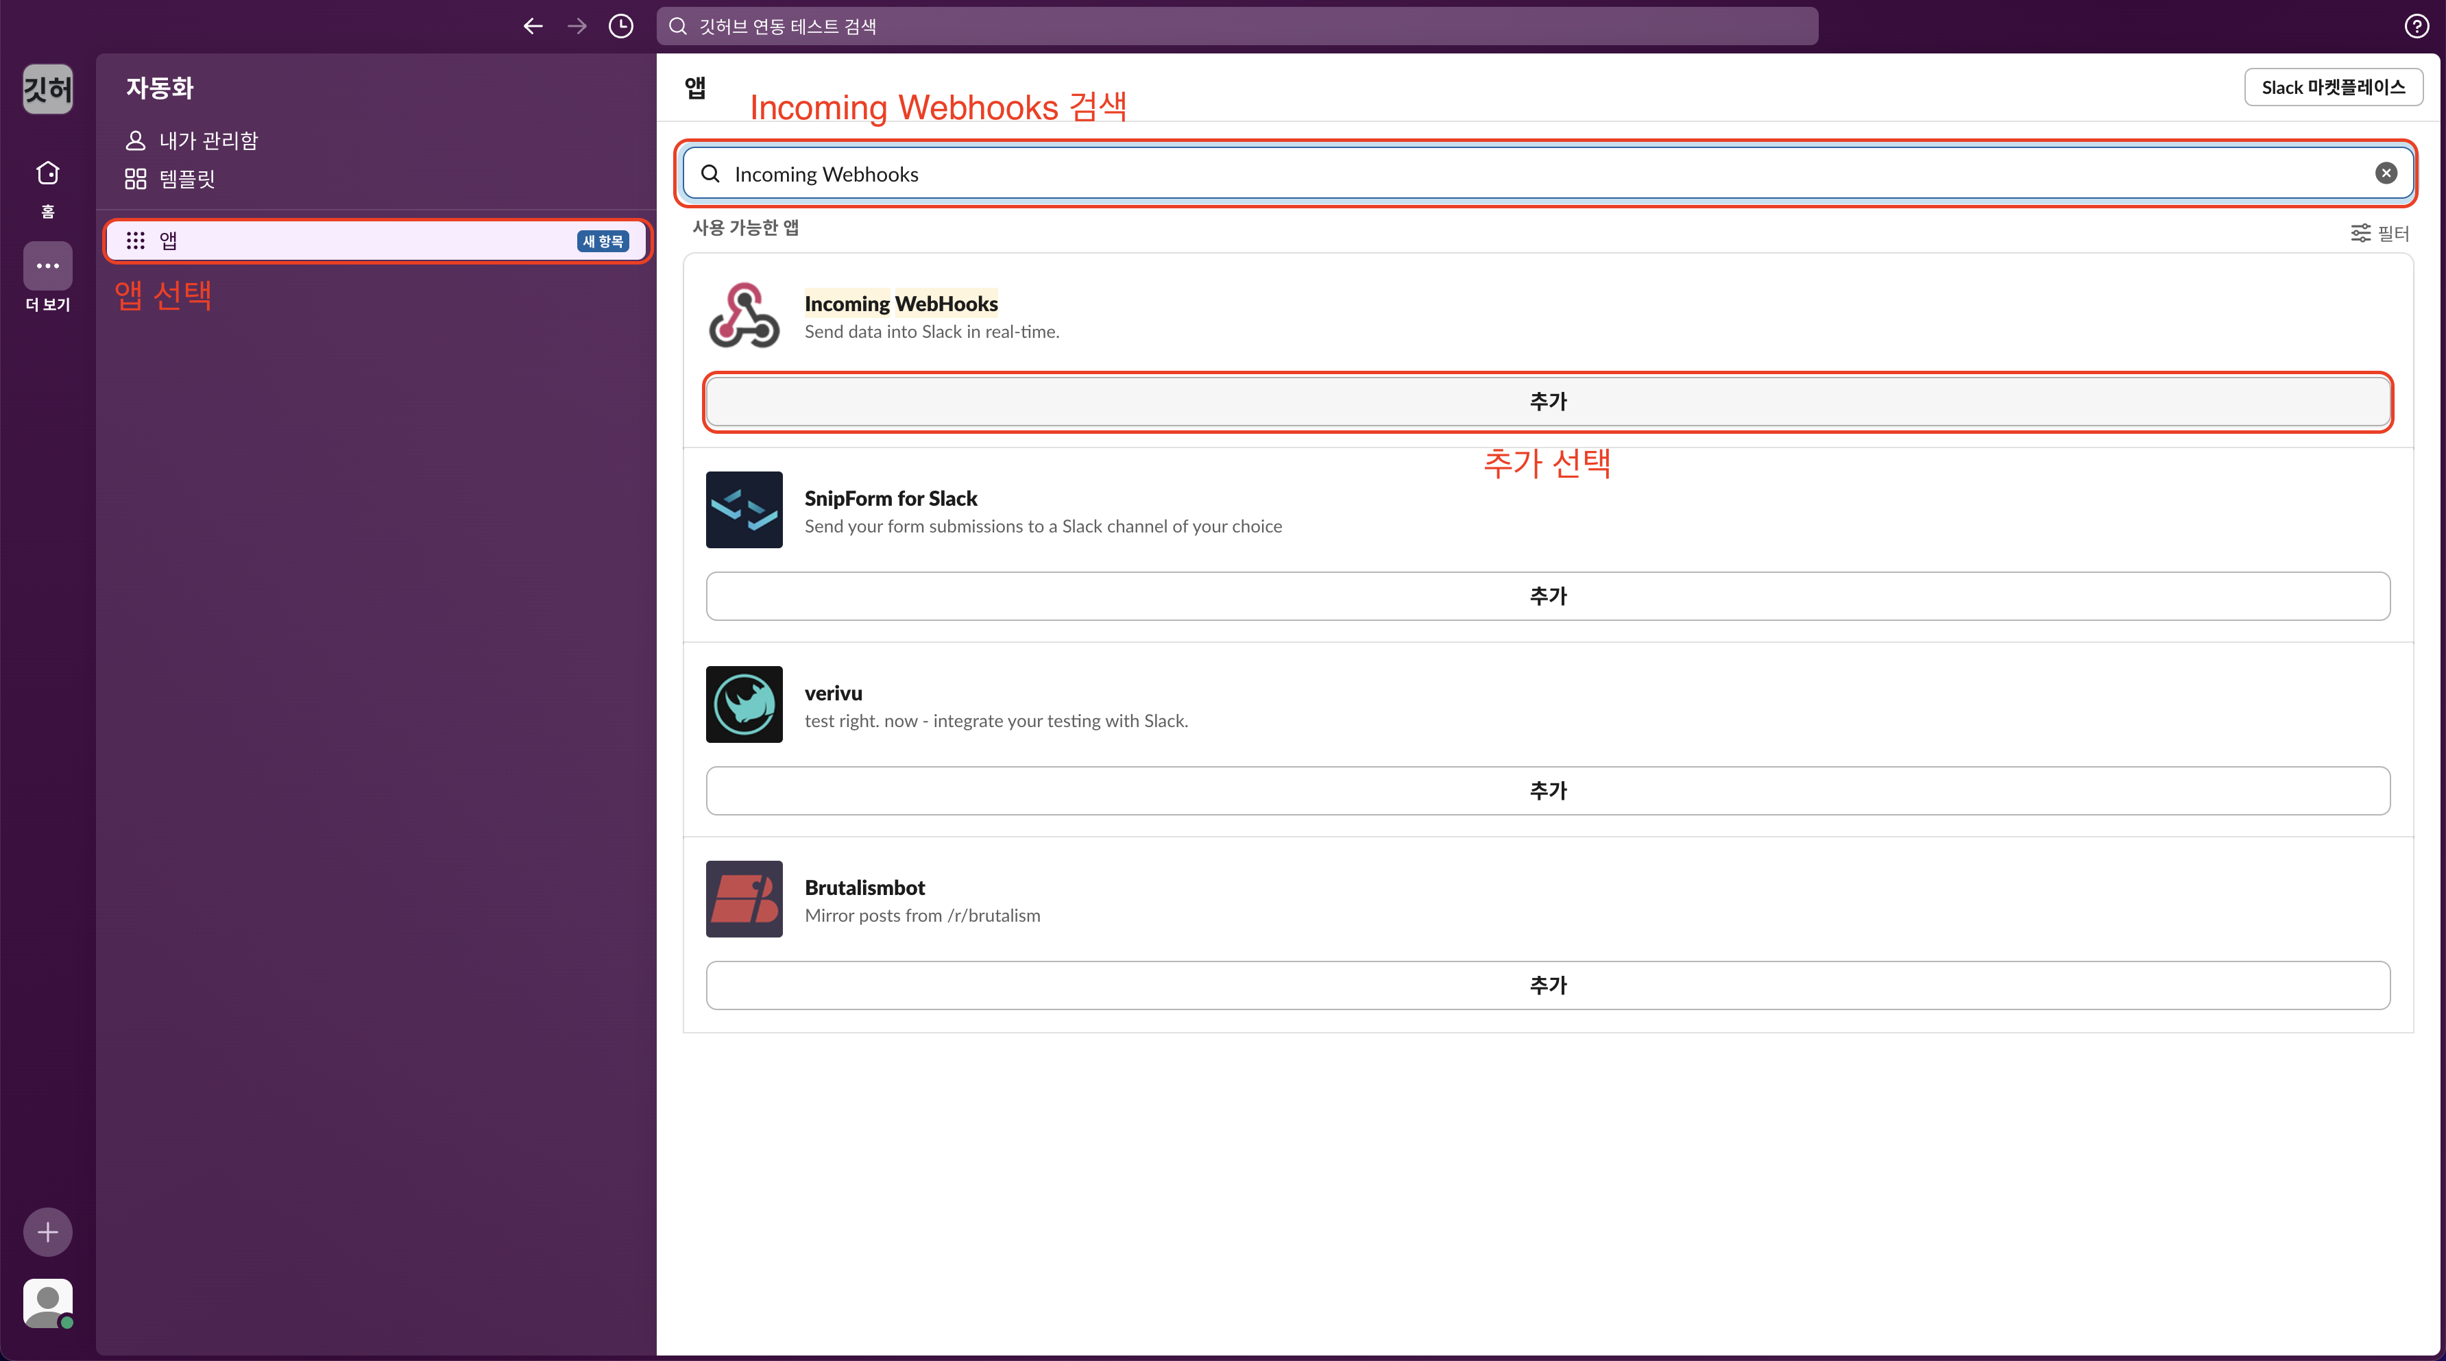This screenshot has width=2446, height=1361.
Task: Click the plus create button
Action: click(47, 1232)
